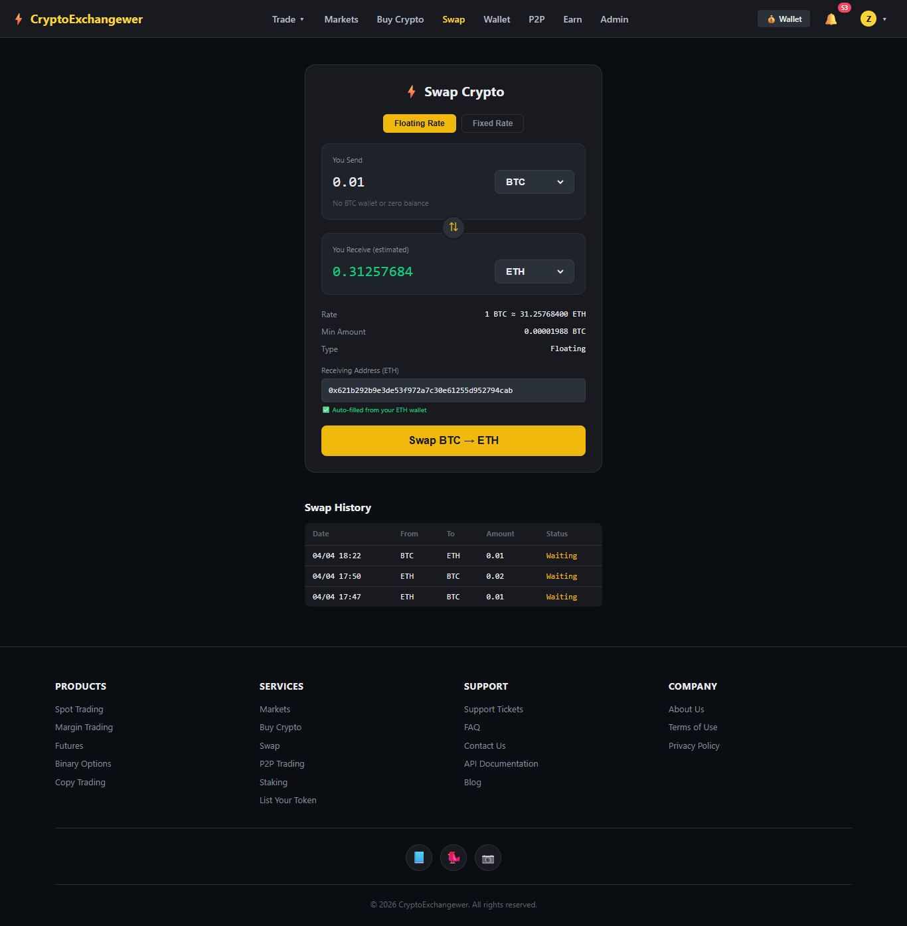Click the Receiving Address ETH input field
Viewport: 907px width, 926px height.
pyautogui.click(x=453, y=390)
